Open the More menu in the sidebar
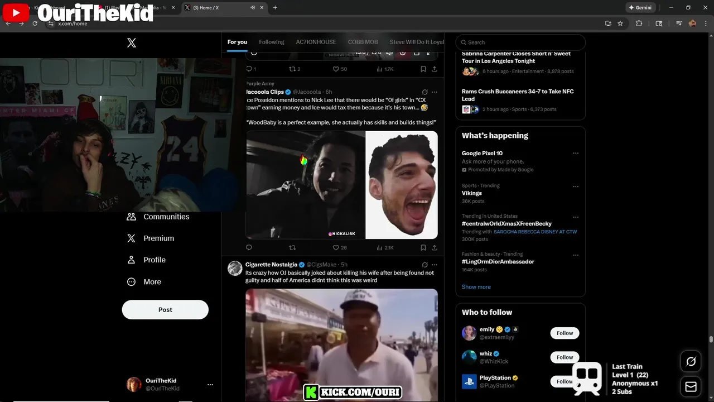714x402 pixels. point(144,282)
